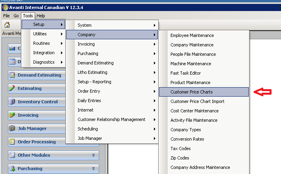Open the Internet submenu

pyautogui.click(x=112, y=110)
